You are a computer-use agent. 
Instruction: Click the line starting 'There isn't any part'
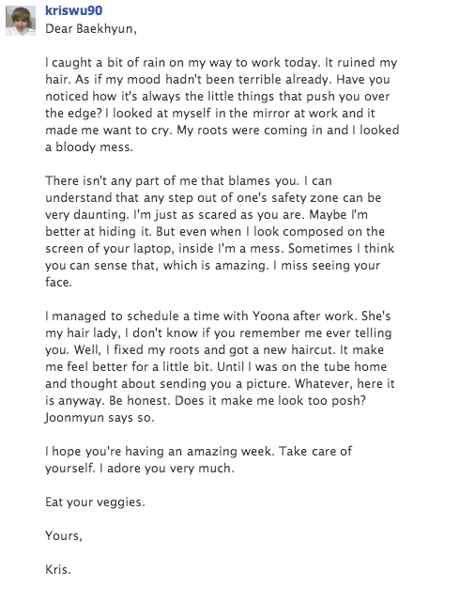pyautogui.click(x=189, y=181)
